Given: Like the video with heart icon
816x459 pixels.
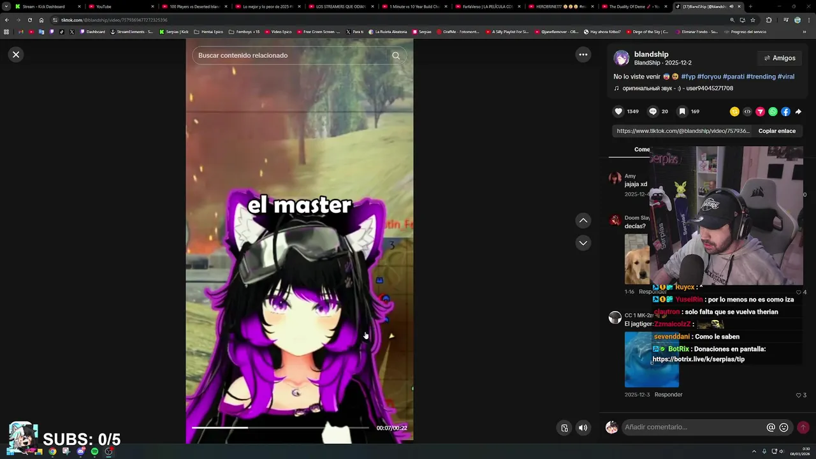Looking at the screenshot, I should (618, 112).
